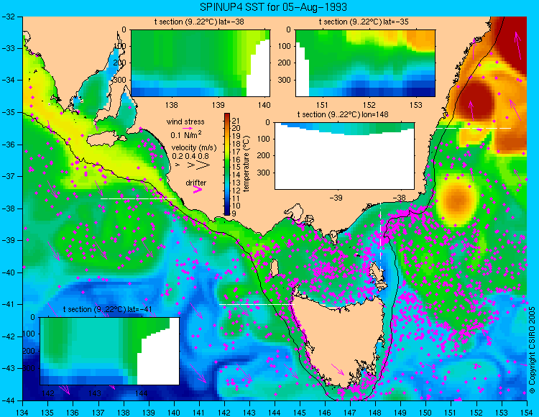Click the '134' longitude axis label
The width and height of the screenshot is (539, 417).
23,413
